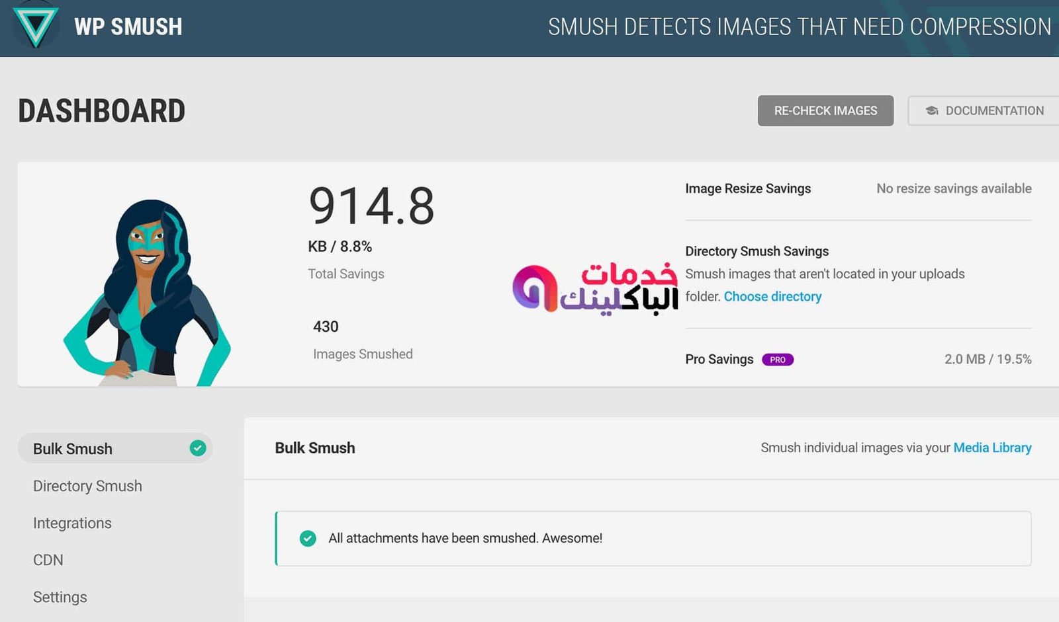The height and width of the screenshot is (622, 1059).
Task: Click the Choose directory link
Action: tap(772, 296)
